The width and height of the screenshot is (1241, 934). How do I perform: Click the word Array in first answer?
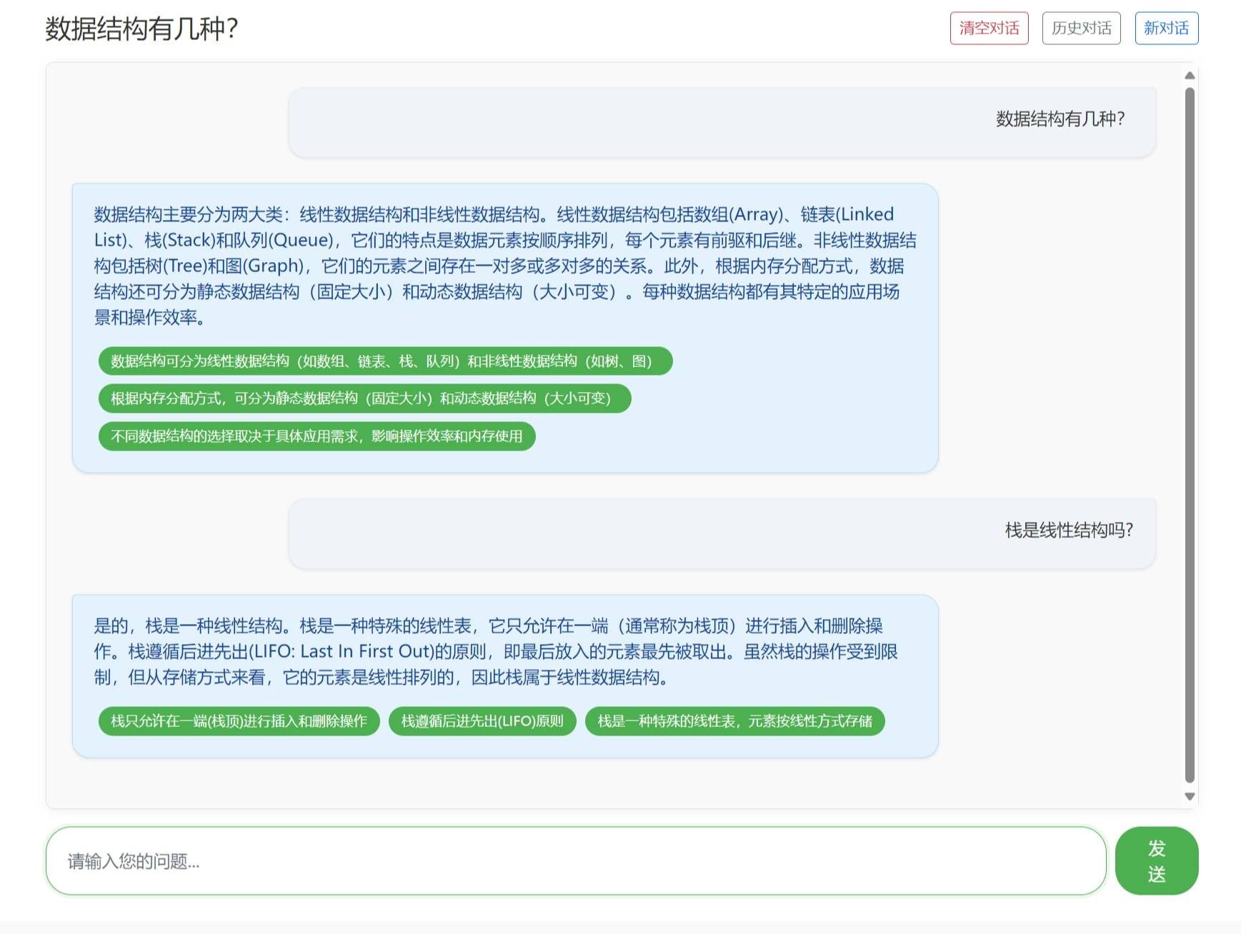click(x=755, y=214)
